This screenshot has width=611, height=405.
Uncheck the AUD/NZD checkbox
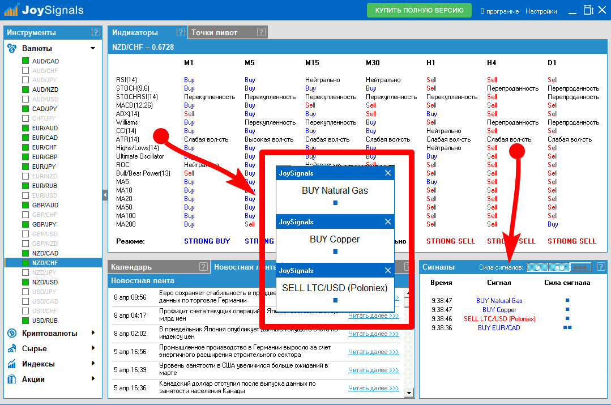[25, 89]
